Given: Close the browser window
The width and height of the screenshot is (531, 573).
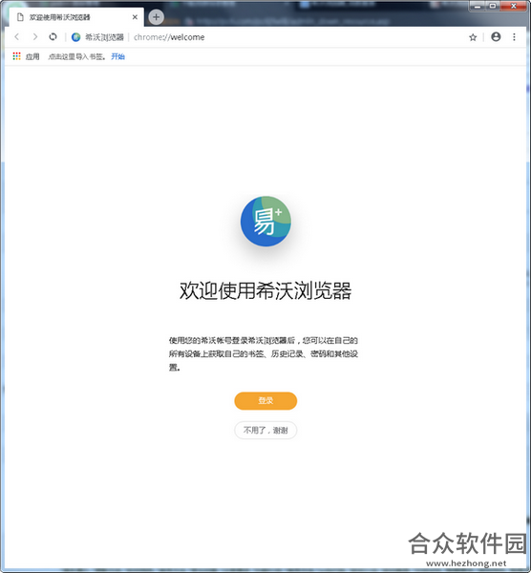Looking at the screenshot, I should (514, 6).
